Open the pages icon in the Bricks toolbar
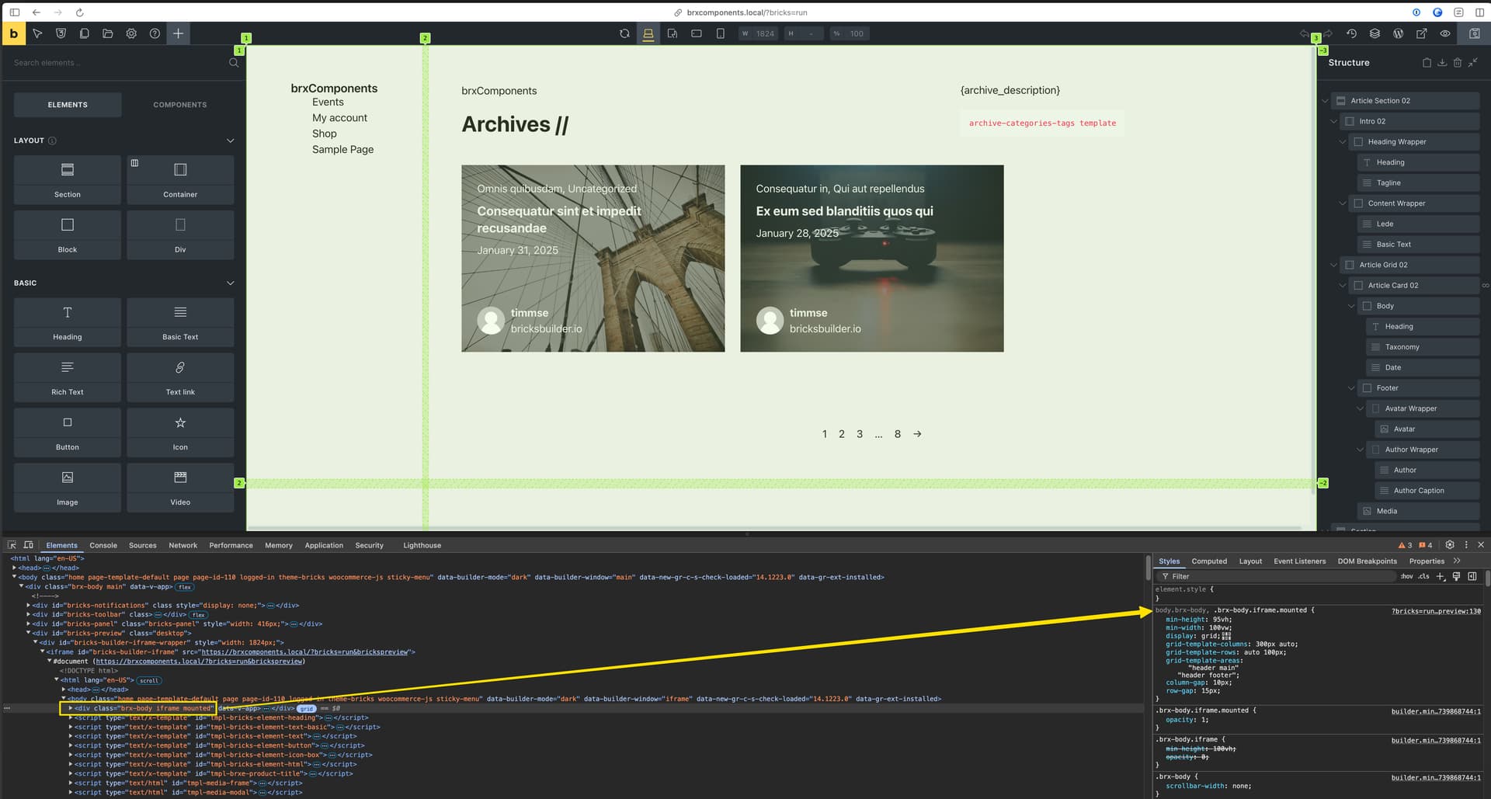 (x=84, y=33)
